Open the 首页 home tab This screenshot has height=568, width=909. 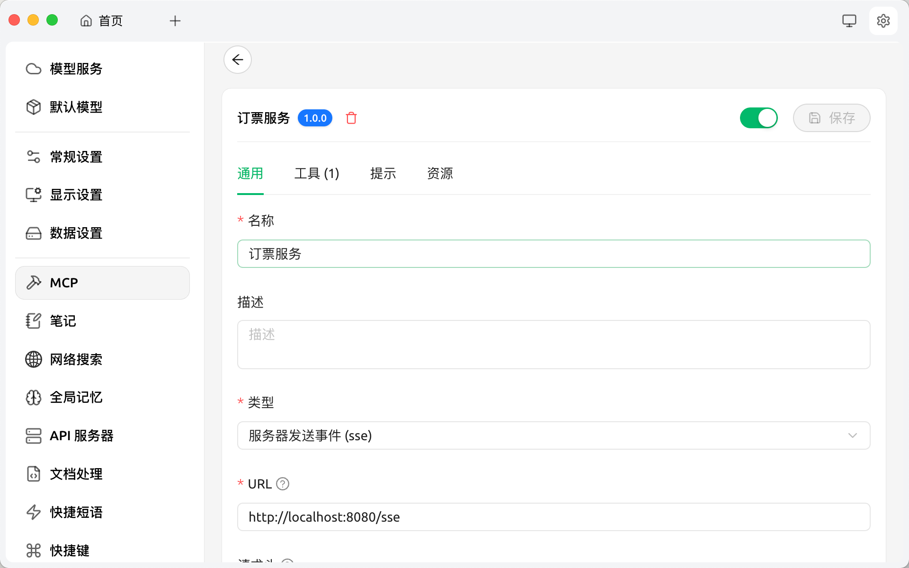coord(102,21)
